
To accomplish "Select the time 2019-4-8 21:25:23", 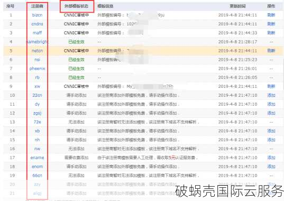I will (237, 60).
